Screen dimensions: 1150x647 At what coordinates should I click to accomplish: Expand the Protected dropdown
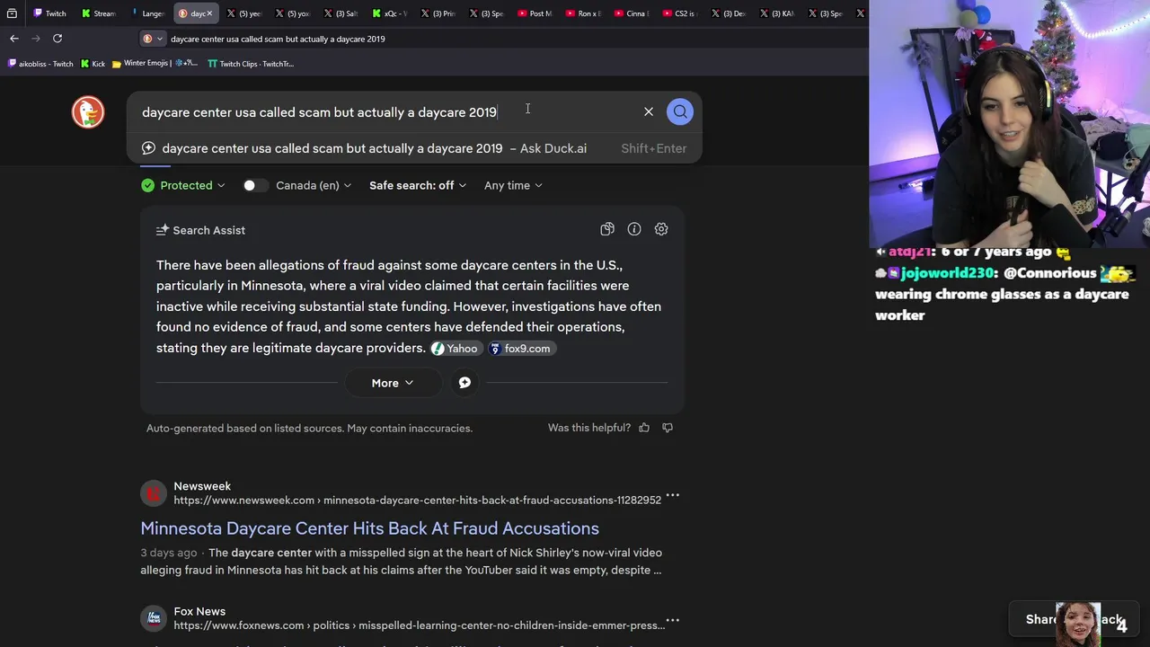pyautogui.click(x=183, y=185)
